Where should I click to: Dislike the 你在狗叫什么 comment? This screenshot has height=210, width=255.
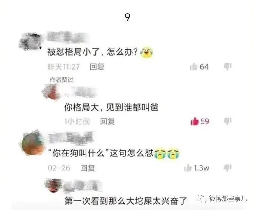click(228, 168)
